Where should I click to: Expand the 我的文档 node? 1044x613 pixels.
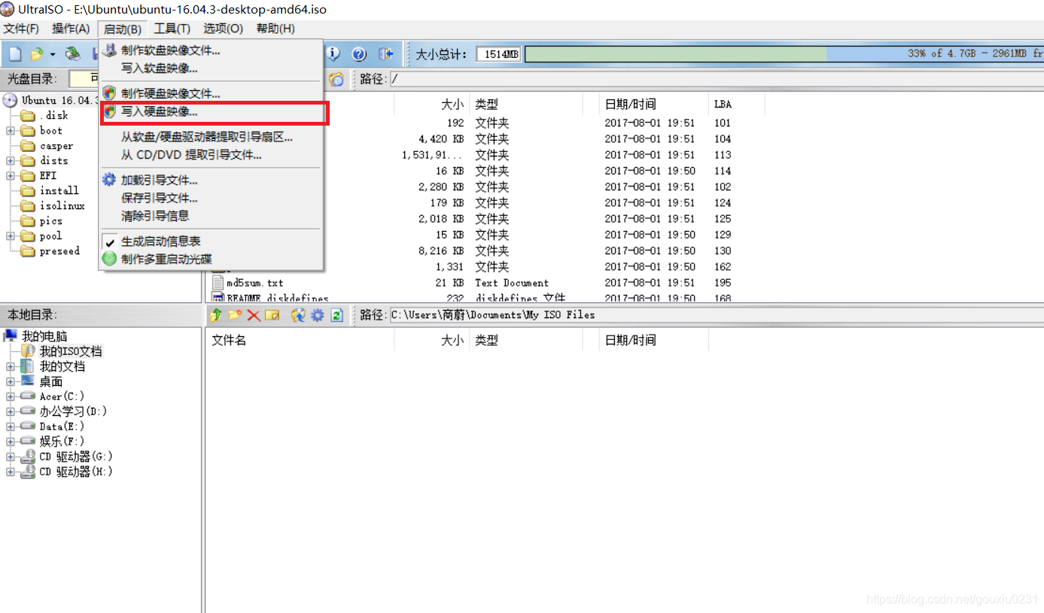pos(11,366)
